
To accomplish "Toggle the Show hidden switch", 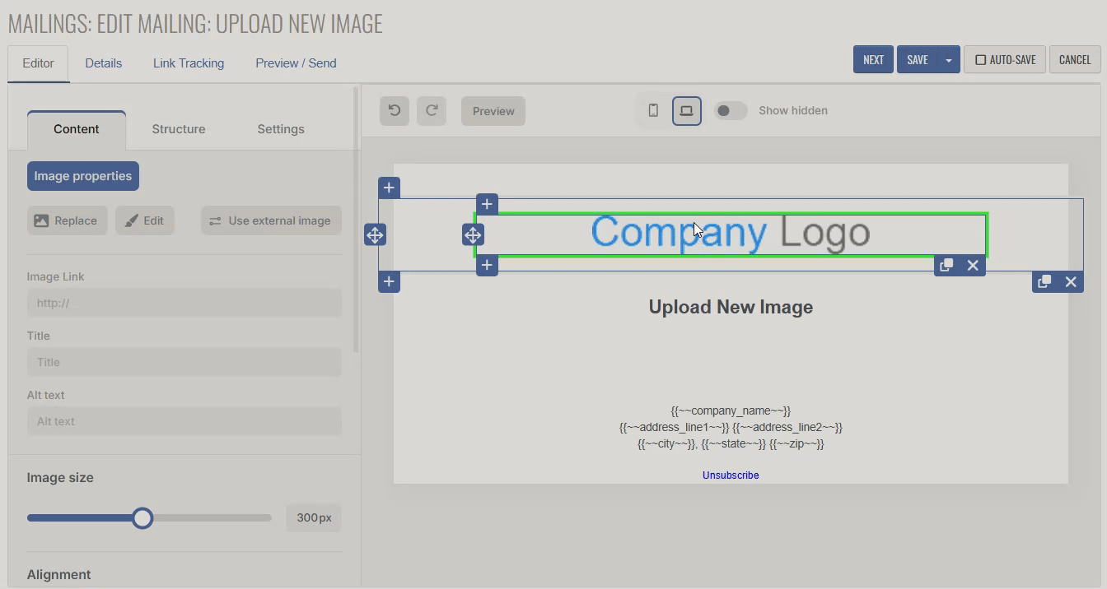I will point(730,110).
